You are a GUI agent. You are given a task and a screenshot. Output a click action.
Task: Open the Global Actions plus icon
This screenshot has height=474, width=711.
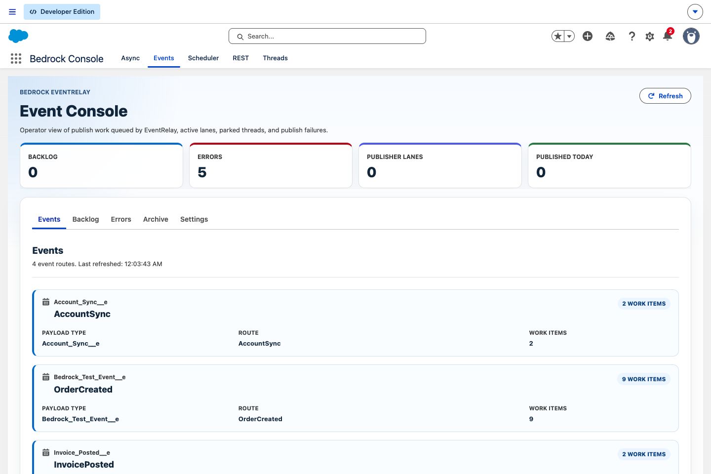588,36
